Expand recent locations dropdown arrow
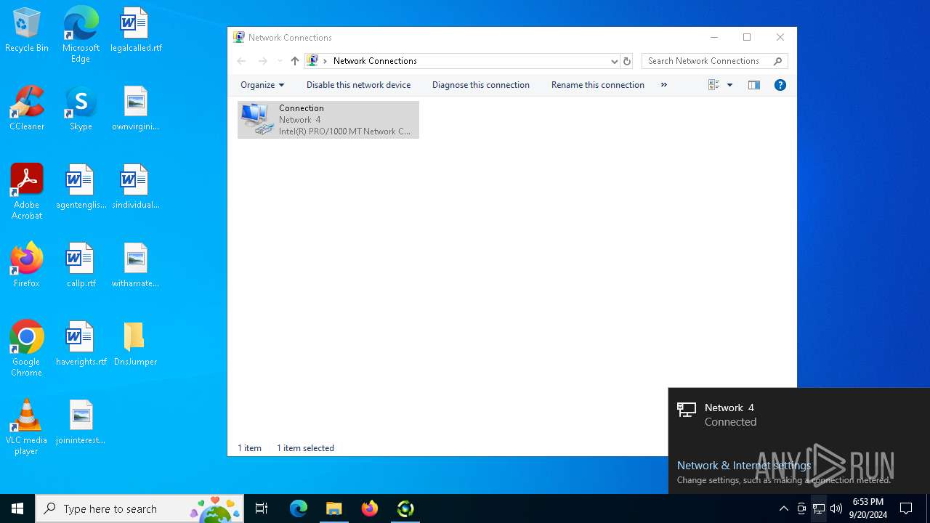Screen dimensions: 930x523 pos(280,61)
